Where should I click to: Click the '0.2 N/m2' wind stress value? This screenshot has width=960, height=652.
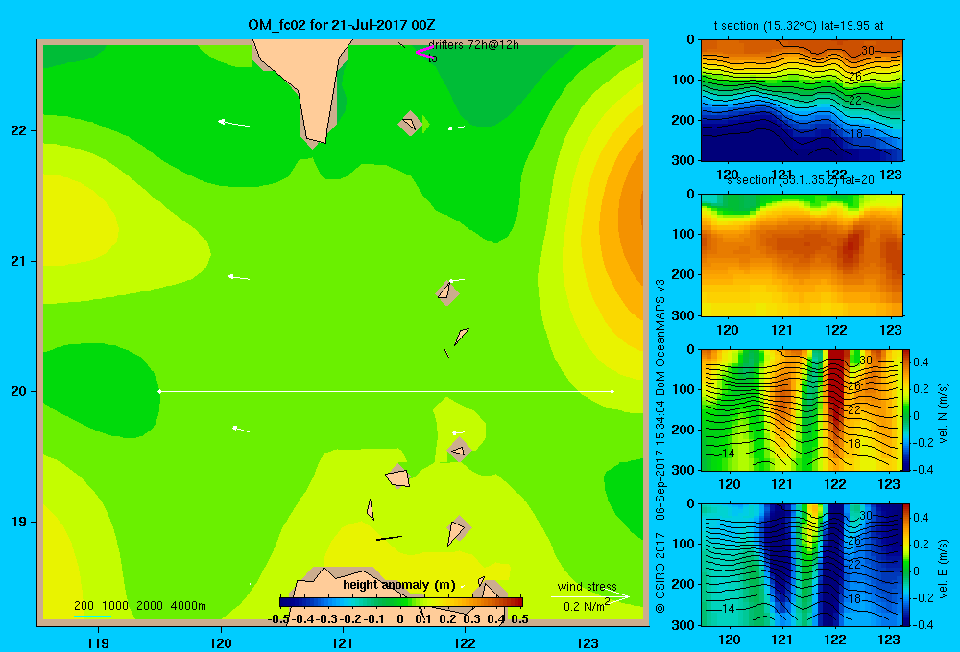587,606
